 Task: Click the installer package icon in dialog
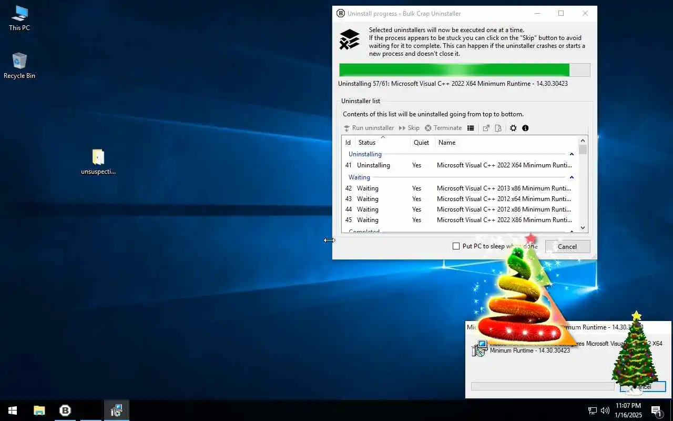click(x=480, y=348)
